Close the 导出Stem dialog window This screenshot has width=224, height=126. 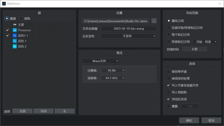click(x=220, y=4)
